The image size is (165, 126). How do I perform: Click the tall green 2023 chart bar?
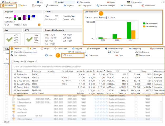click(x=129, y=30)
